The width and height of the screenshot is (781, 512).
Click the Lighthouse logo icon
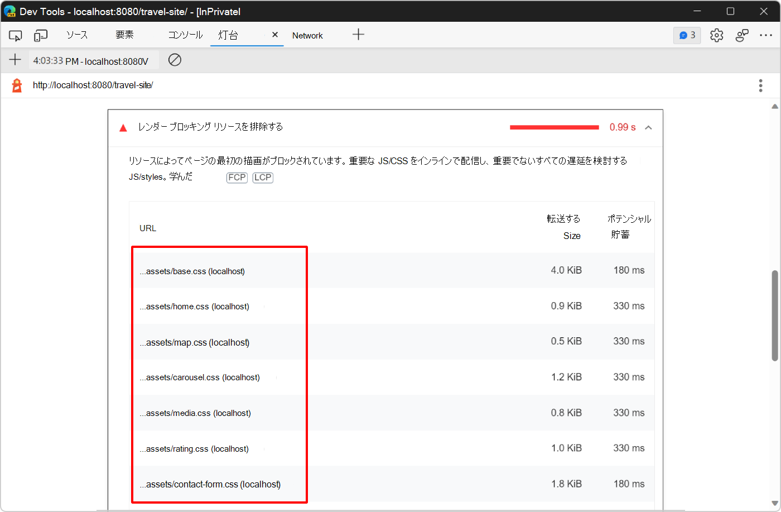[16, 85]
